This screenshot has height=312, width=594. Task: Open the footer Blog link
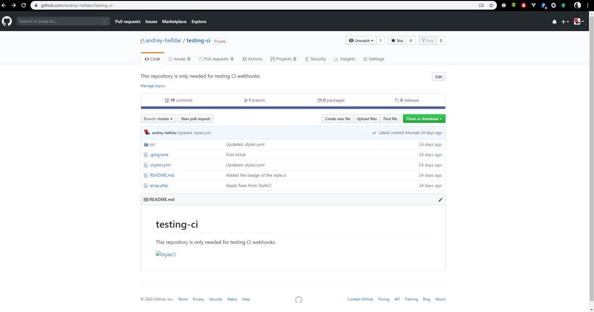click(426, 299)
